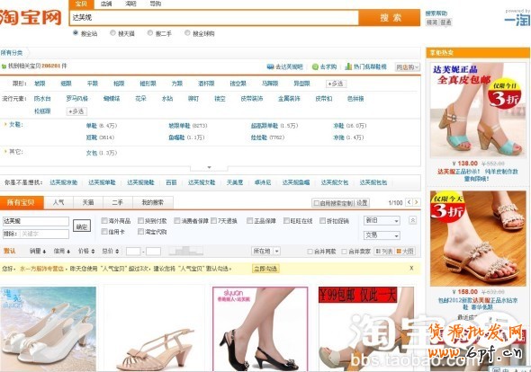531x372 pixels.
Task: Open the bar-chart trending shoes icon link
Action: [x=348, y=66]
